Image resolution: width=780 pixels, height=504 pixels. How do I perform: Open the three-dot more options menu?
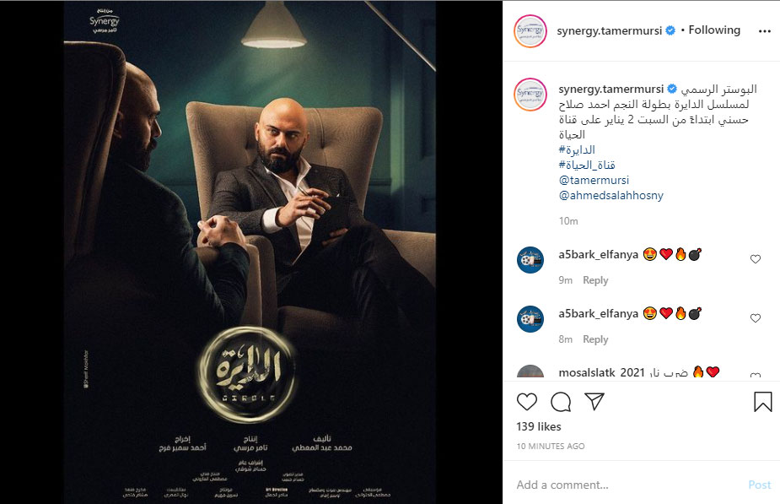pyautogui.click(x=765, y=31)
